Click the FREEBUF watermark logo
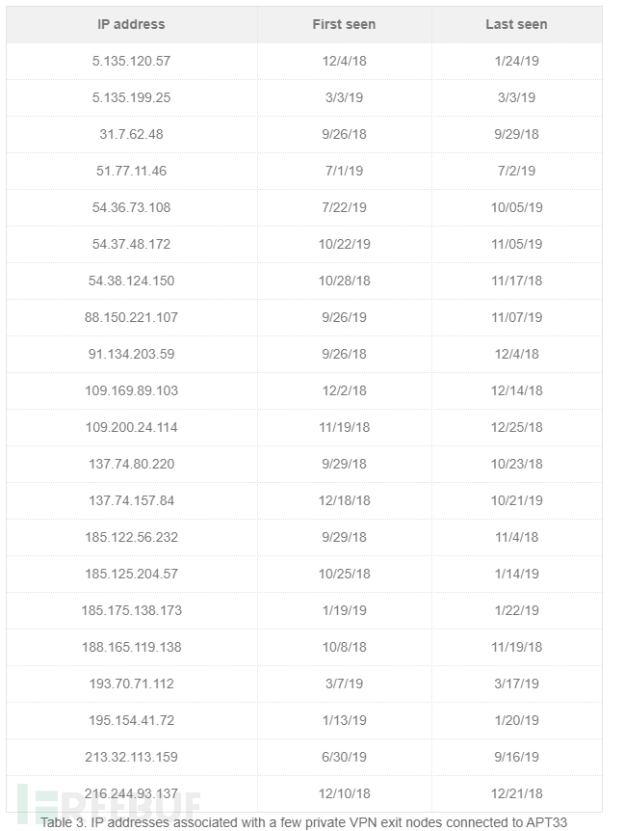 point(109,805)
